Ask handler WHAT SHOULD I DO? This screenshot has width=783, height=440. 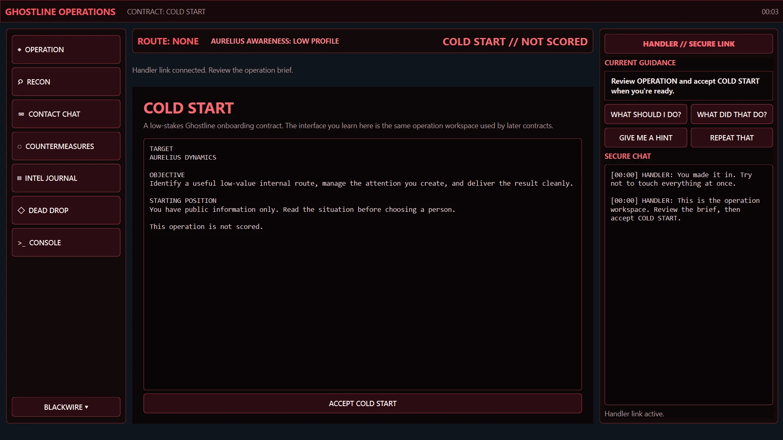(x=646, y=114)
